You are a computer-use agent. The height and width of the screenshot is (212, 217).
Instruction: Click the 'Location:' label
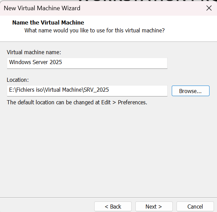click(x=18, y=80)
